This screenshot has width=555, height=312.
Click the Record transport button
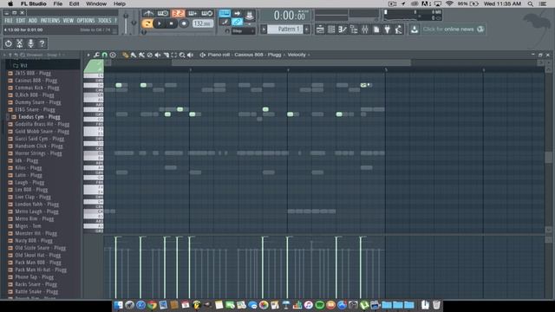[x=184, y=23]
